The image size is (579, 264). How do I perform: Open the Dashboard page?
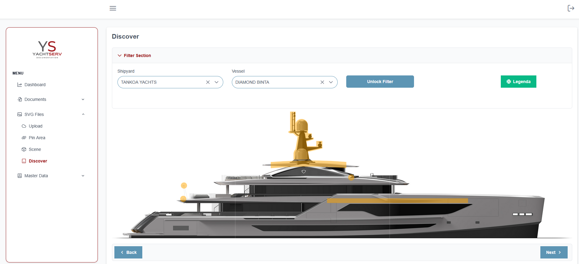(35, 85)
